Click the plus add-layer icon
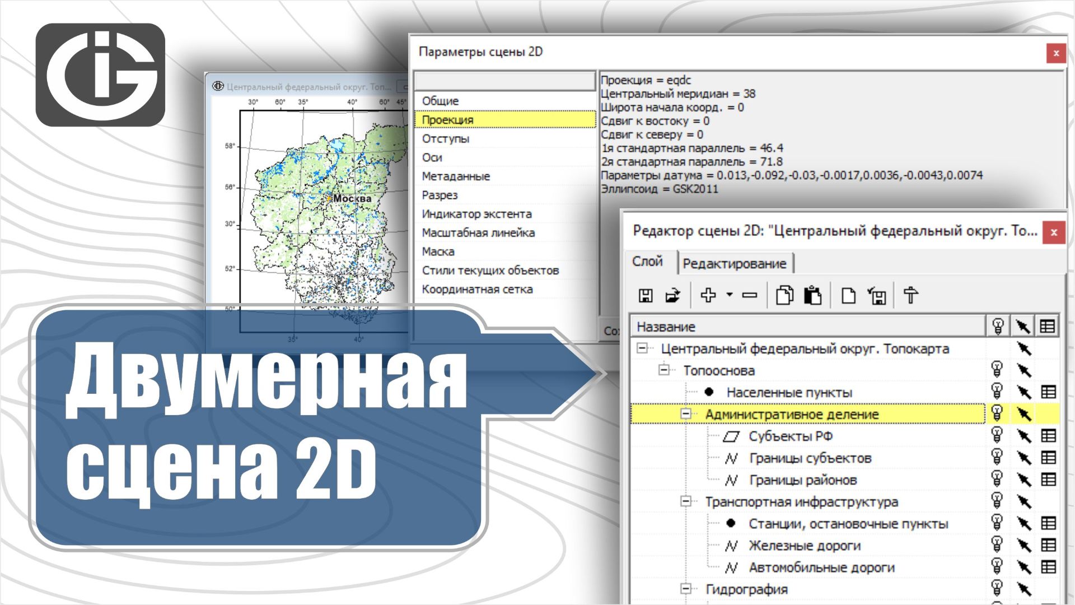1075x605 pixels. pos(708,295)
